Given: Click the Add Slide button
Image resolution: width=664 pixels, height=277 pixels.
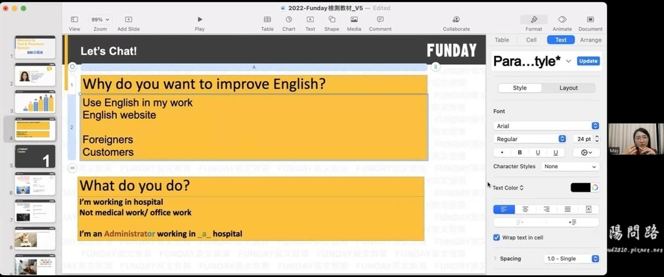Looking at the screenshot, I should coord(128,19).
